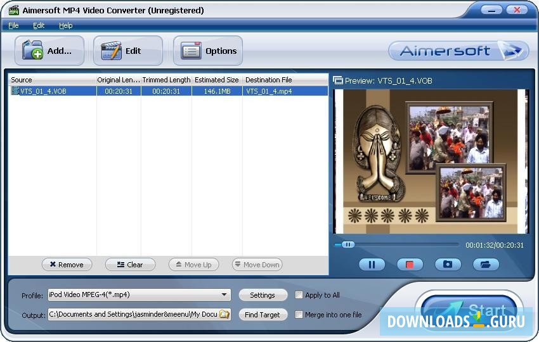Start the conversion
Viewport: 539px width, 342px height.
(469, 311)
